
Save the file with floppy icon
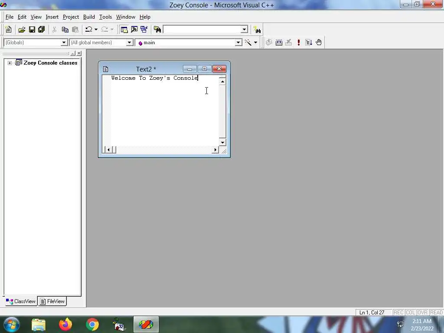coord(32,29)
